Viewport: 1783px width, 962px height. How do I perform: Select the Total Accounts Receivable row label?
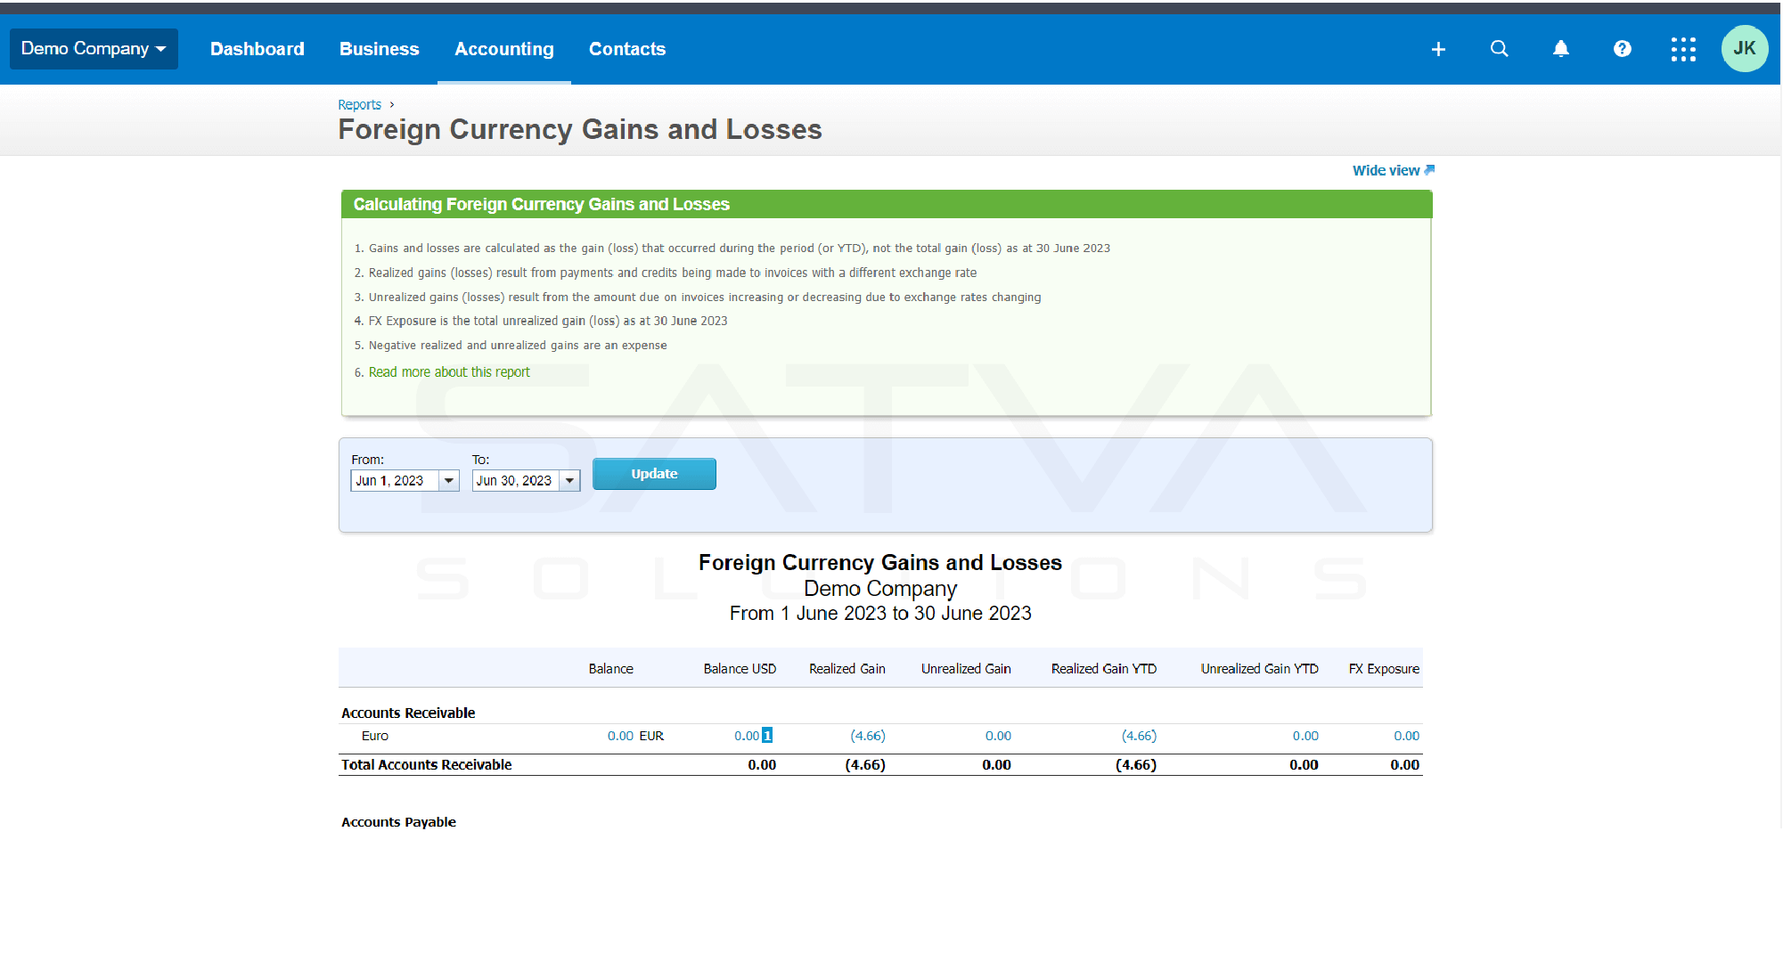(427, 764)
